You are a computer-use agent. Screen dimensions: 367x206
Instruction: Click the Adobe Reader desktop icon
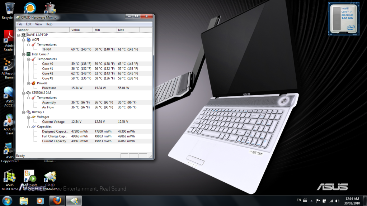(x=8, y=41)
